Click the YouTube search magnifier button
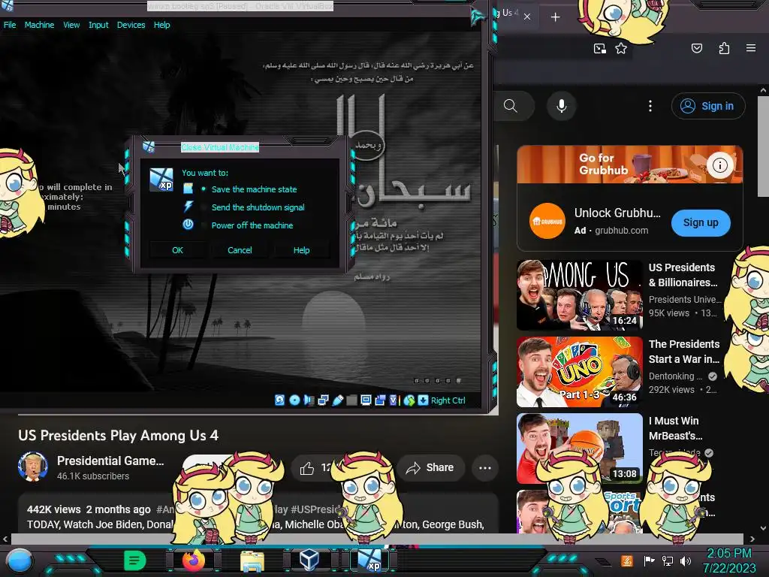Screen dimensions: 769x577 (x=511, y=106)
